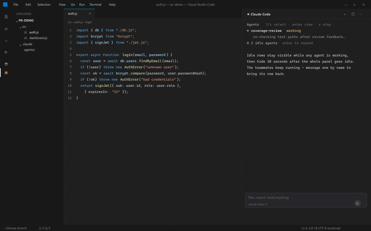Open Run and Debug view in activity bar
371x231 pixels.
(6, 52)
